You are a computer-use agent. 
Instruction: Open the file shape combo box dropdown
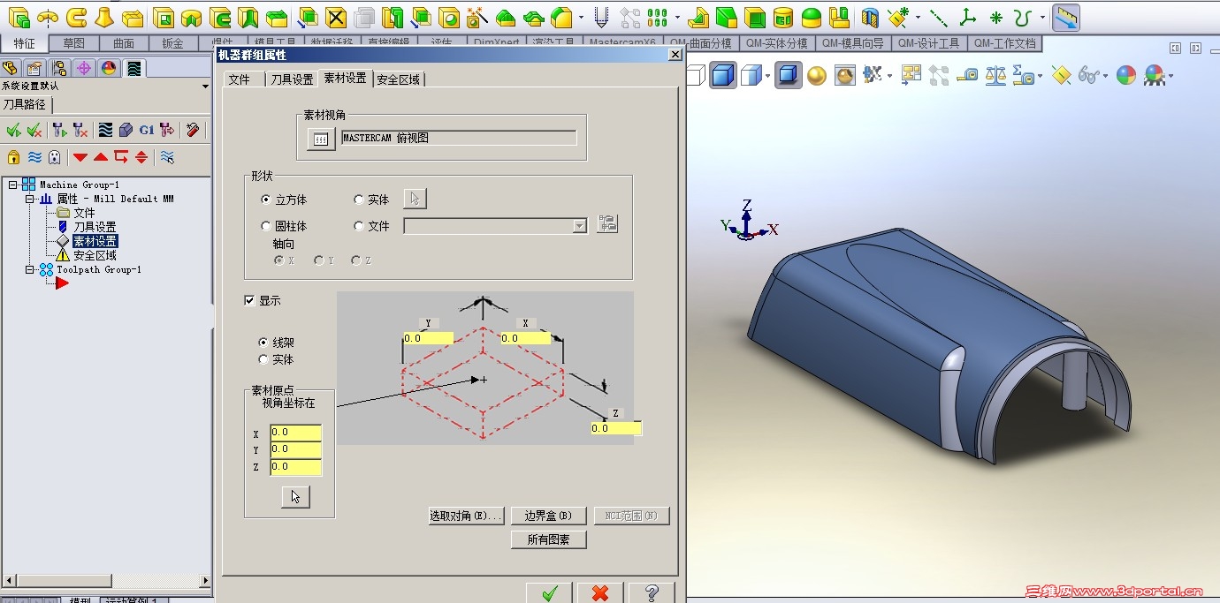(580, 226)
